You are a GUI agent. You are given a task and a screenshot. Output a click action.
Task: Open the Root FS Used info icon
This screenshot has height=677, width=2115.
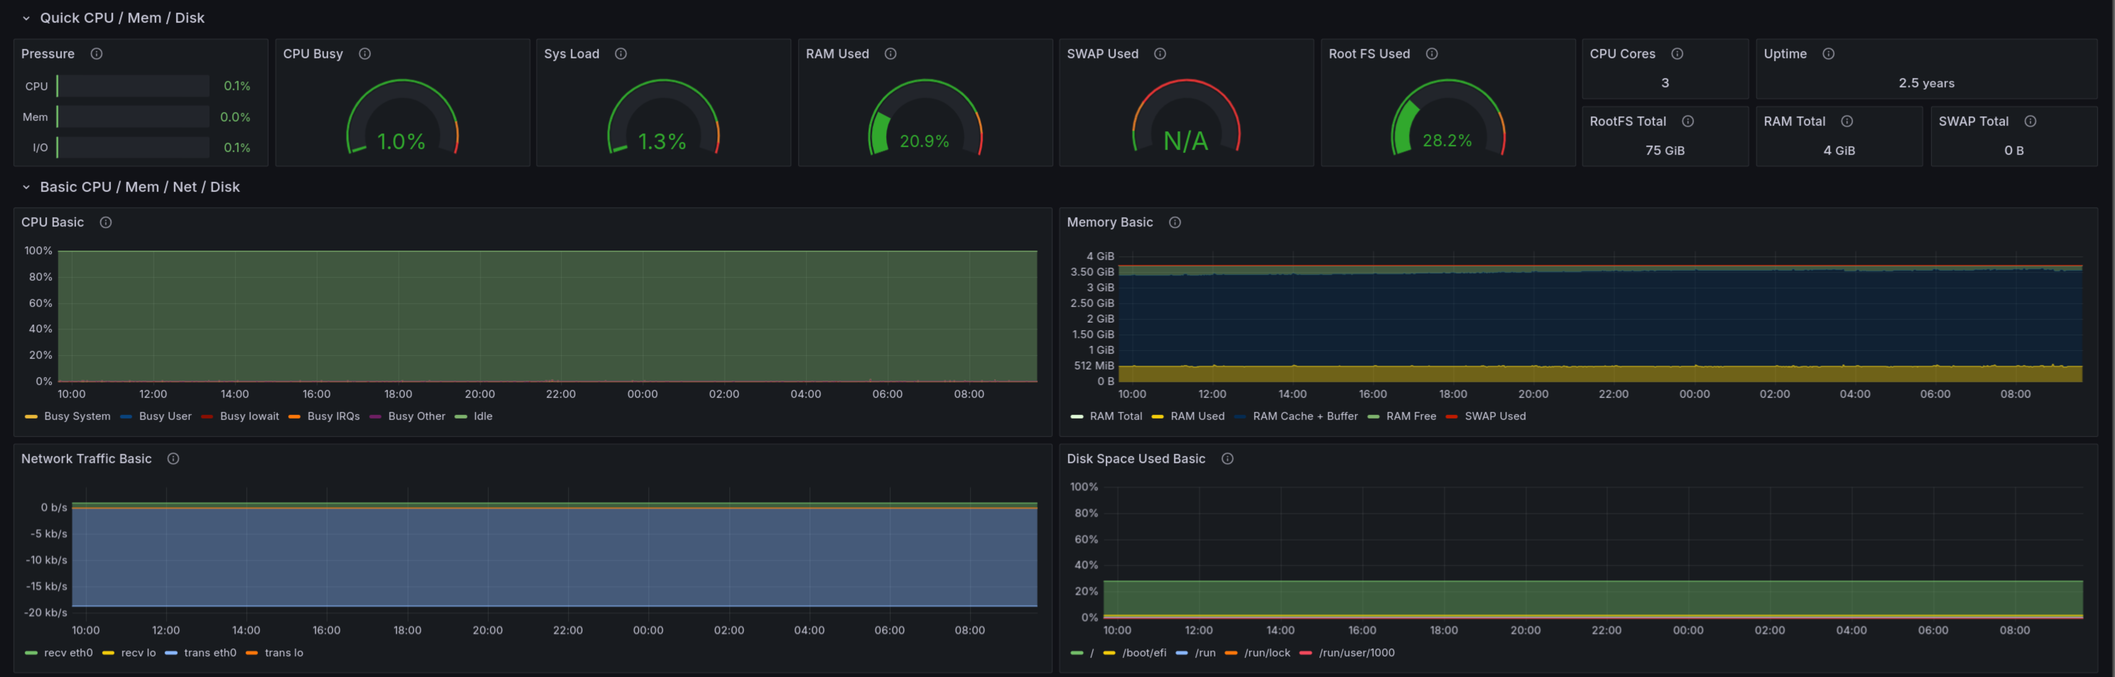[1431, 53]
